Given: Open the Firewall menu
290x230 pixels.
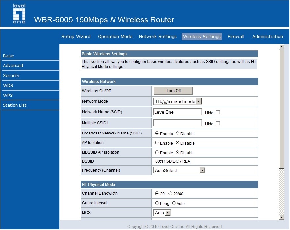Looking at the screenshot, I should [x=236, y=36].
